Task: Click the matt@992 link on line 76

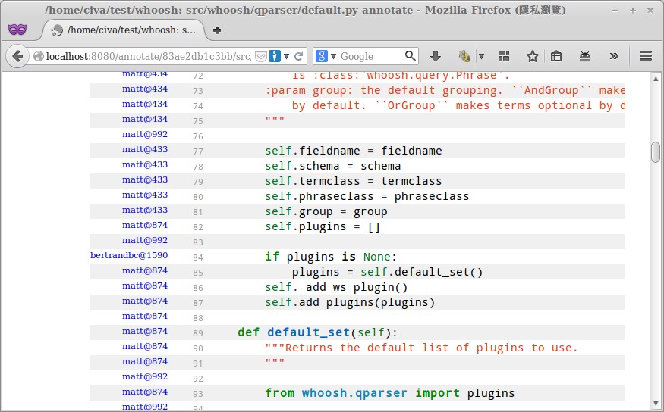Action: tap(145, 134)
